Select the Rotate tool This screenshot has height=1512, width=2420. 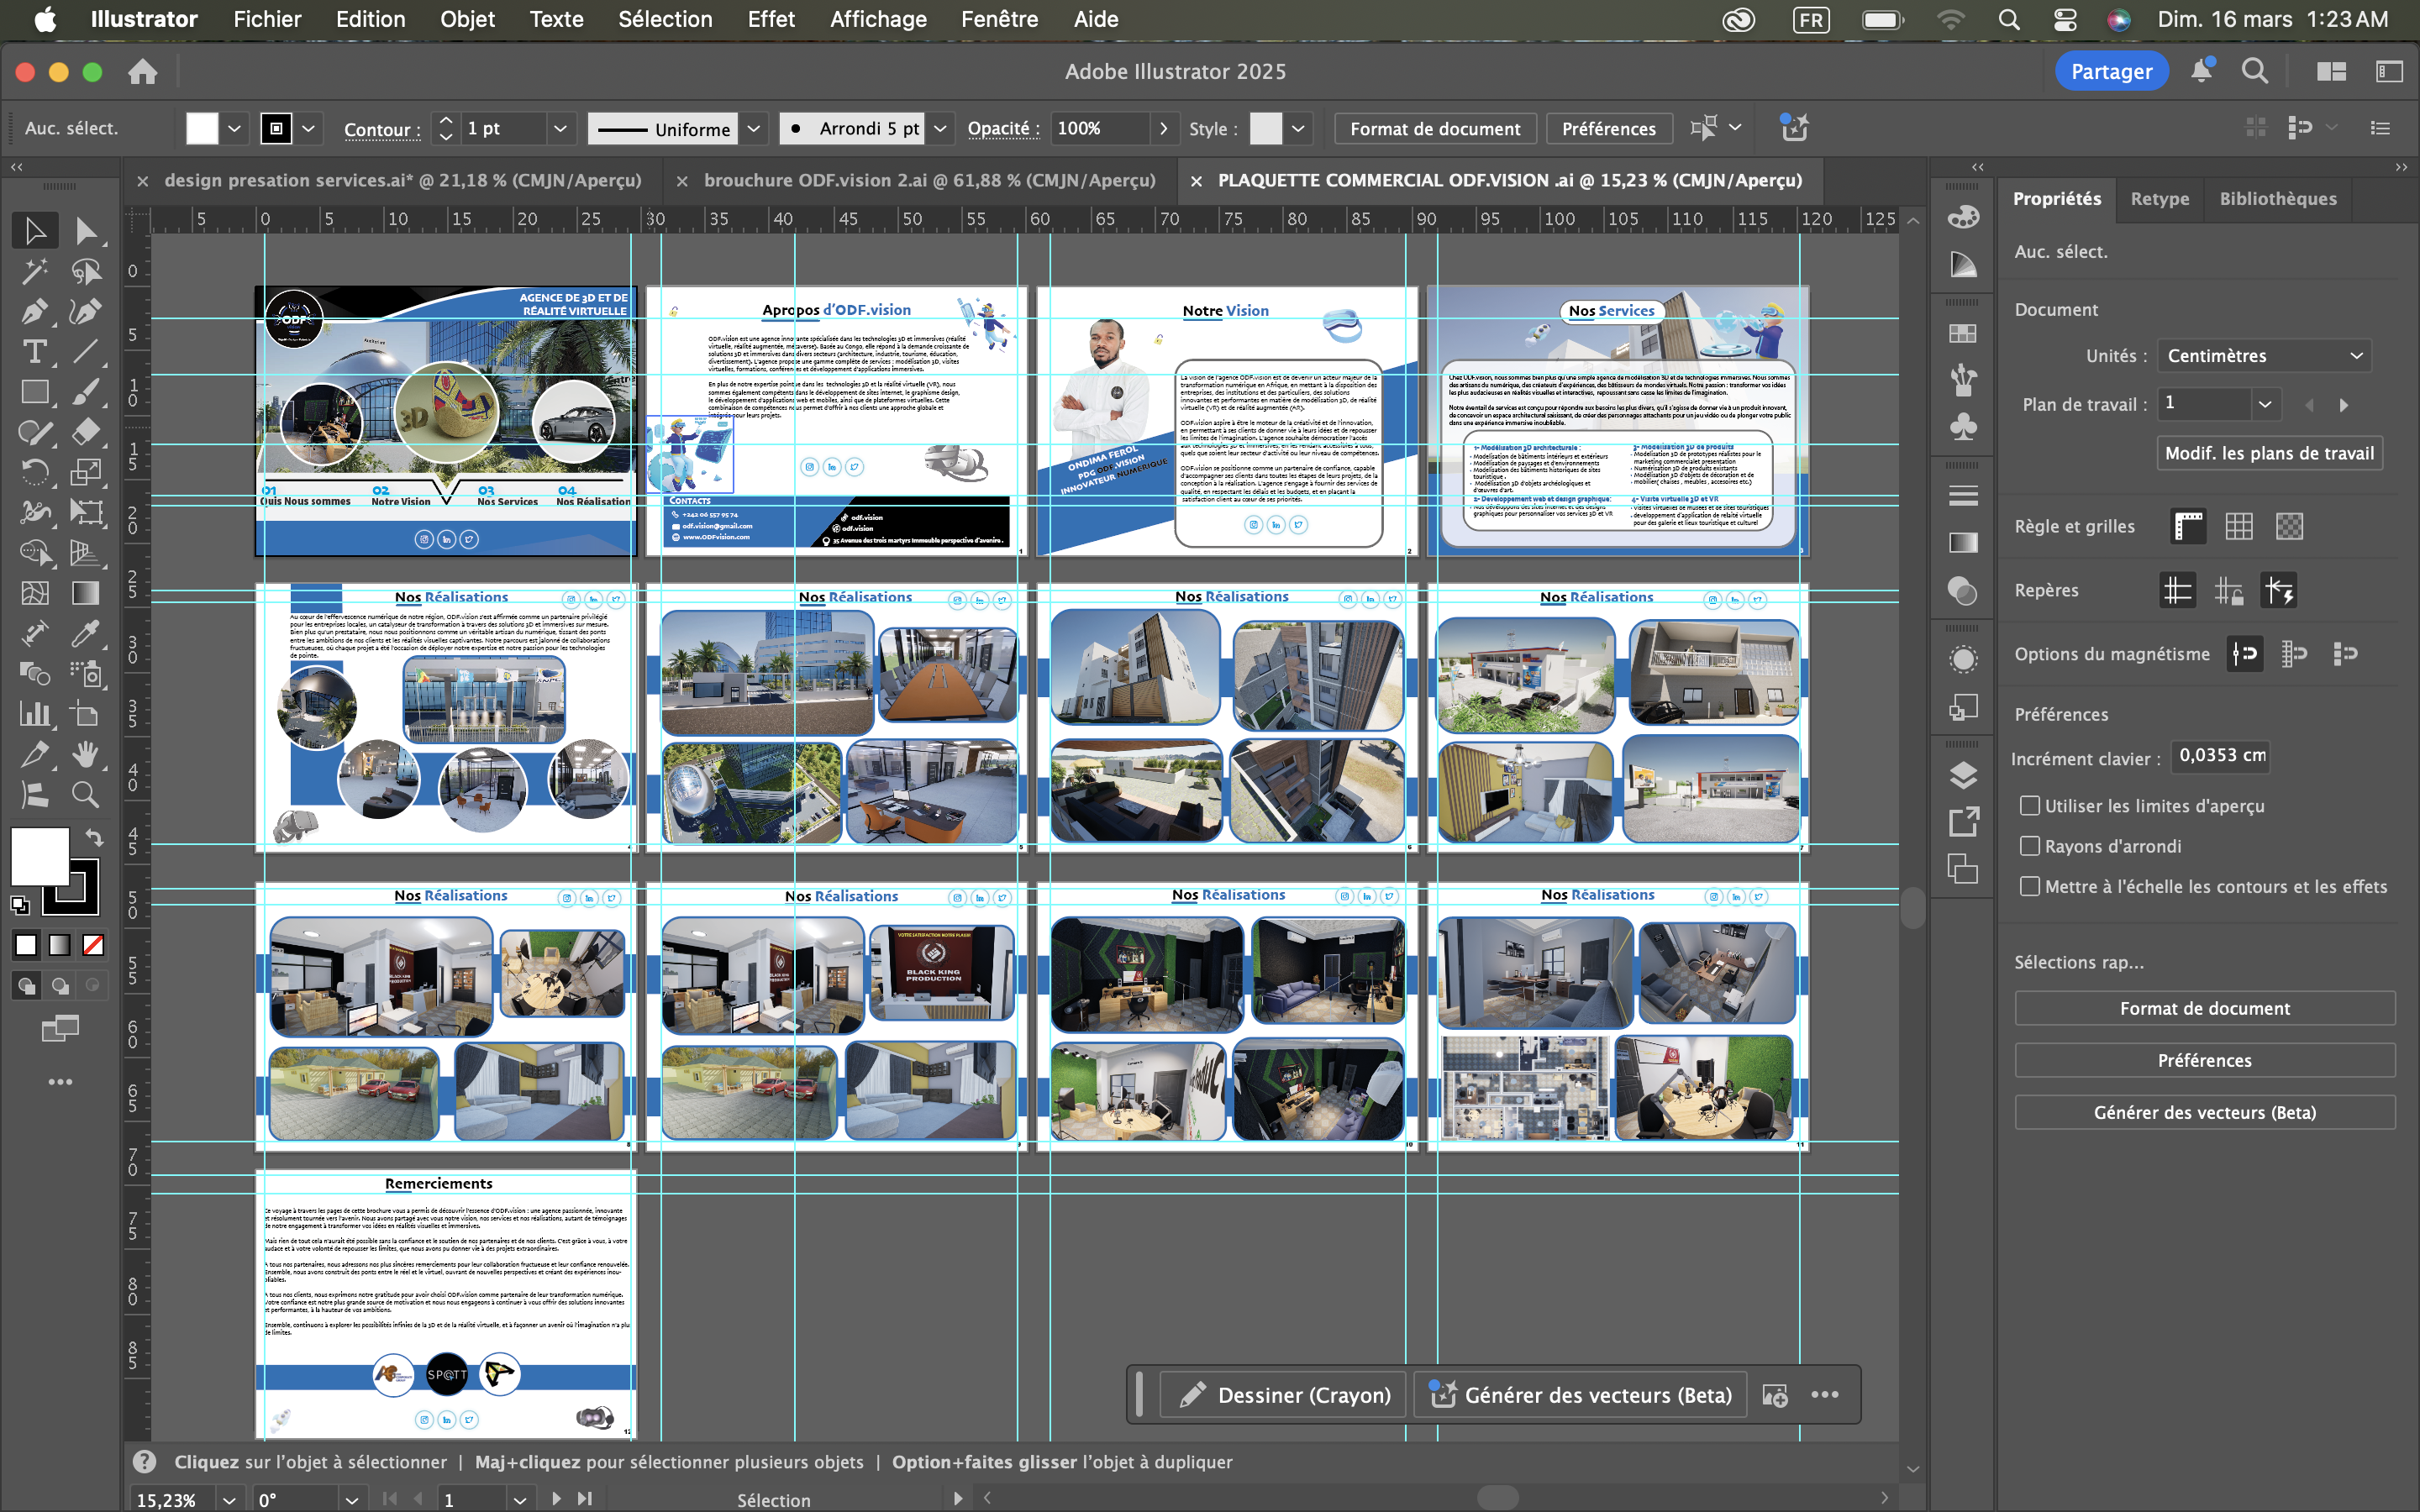[x=35, y=471]
